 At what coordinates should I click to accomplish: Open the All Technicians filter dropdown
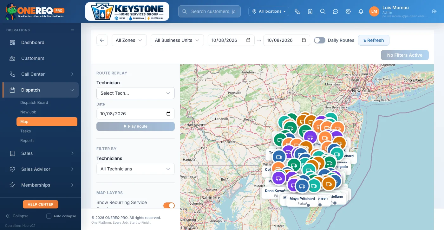tap(135, 169)
